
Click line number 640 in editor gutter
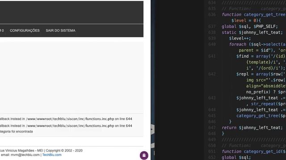coord(212,44)
